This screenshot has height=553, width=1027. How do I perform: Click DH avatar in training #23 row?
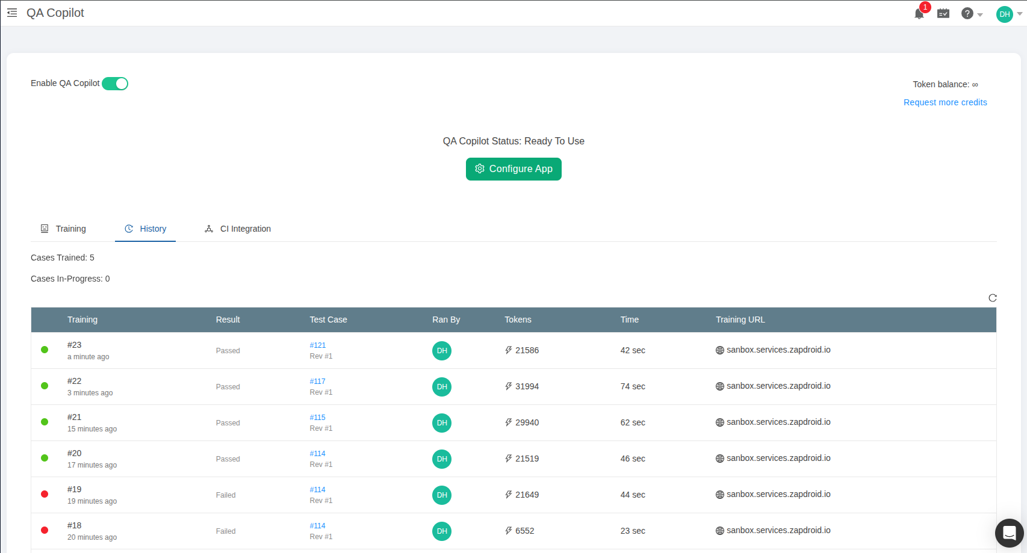click(442, 351)
